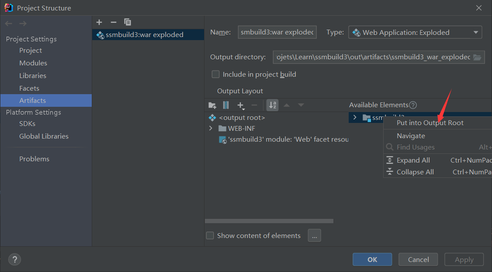Toggle Show content of elements checkbox
This screenshot has height=272, width=492.
pos(210,236)
